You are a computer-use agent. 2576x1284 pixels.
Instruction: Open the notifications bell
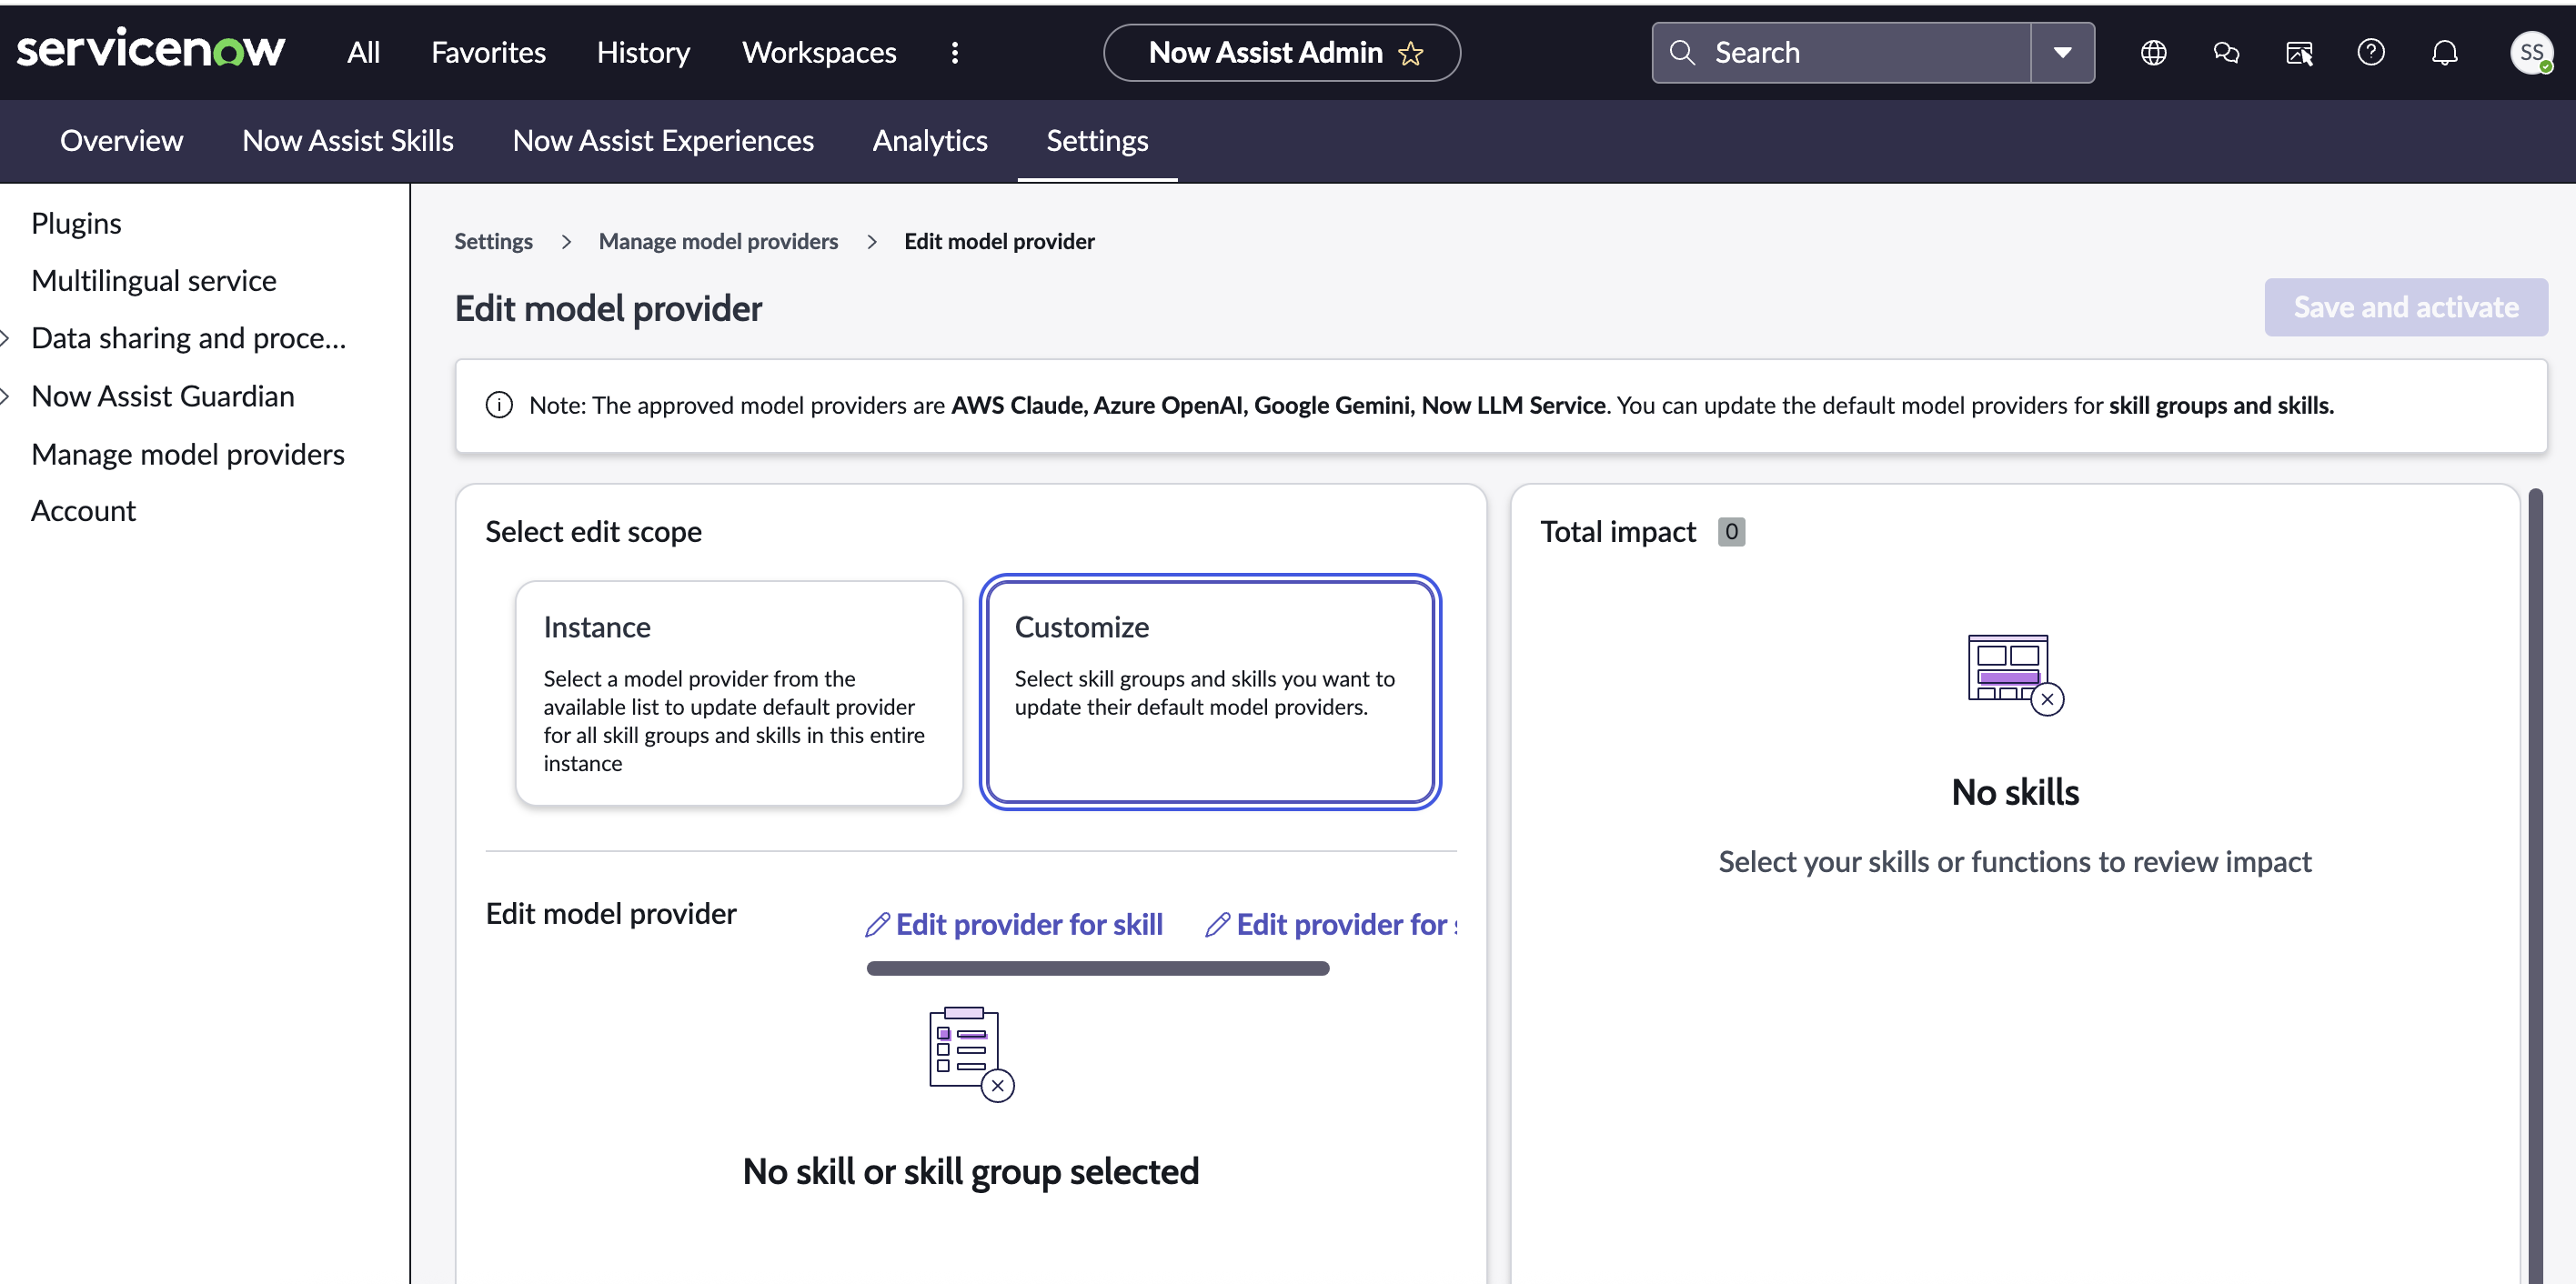2444,53
